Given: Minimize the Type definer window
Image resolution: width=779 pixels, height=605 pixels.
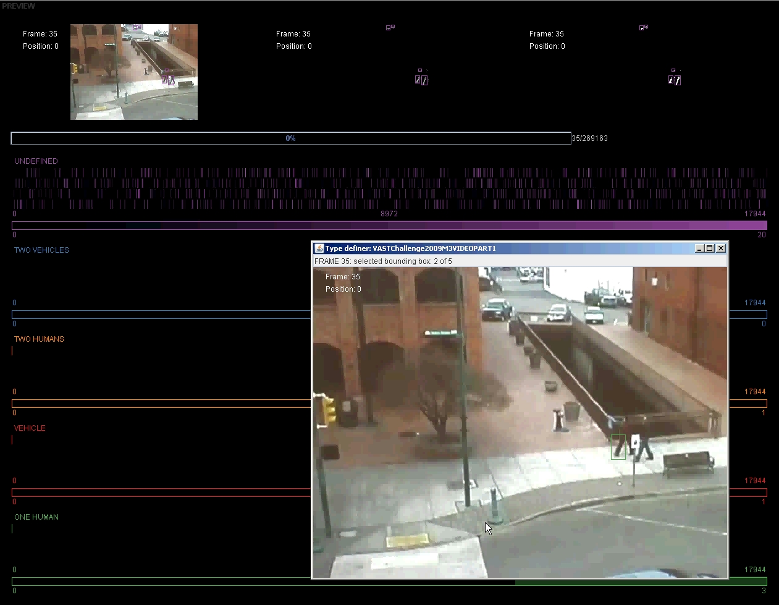Looking at the screenshot, I should (x=699, y=248).
